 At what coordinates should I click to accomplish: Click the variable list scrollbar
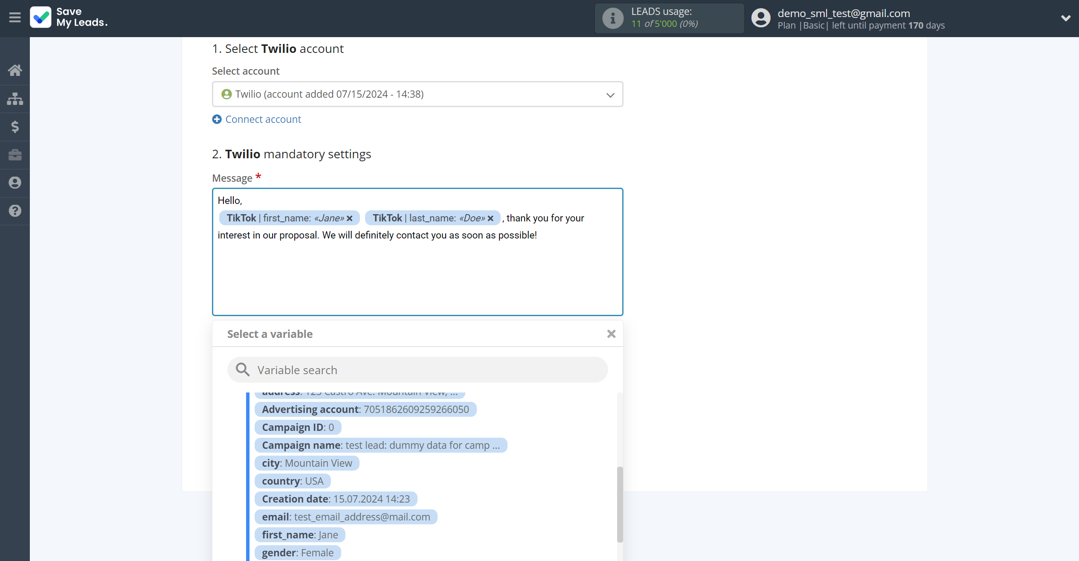620,505
